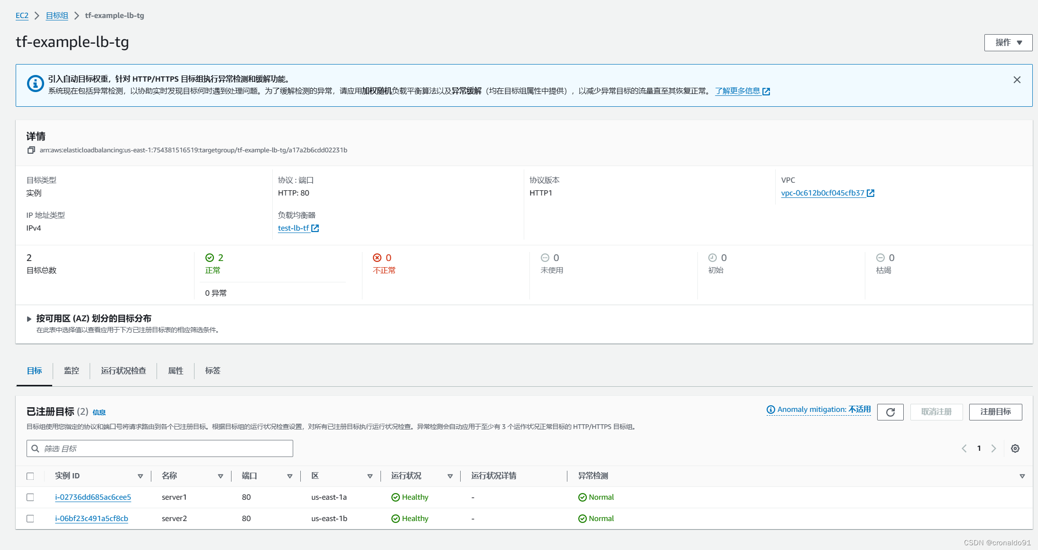This screenshot has width=1038, height=550.
Task: Go to previous page arrow in targets table
Action: click(964, 448)
